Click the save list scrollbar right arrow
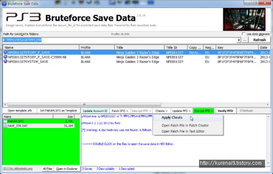 coord(268,105)
